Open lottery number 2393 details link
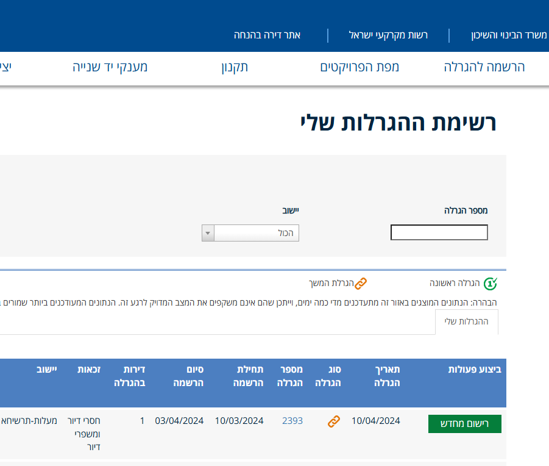This screenshot has height=466, width=549. coord(292,420)
